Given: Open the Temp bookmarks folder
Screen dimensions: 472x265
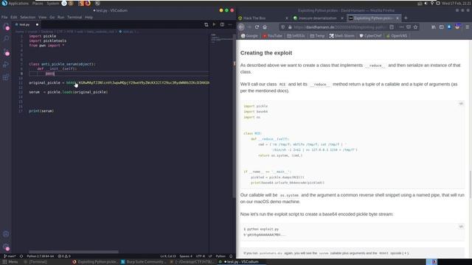Looking at the screenshot, I should pos(317,36).
